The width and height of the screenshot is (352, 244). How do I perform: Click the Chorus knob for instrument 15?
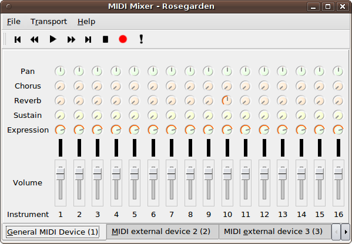pyautogui.click(x=320, y=86)
